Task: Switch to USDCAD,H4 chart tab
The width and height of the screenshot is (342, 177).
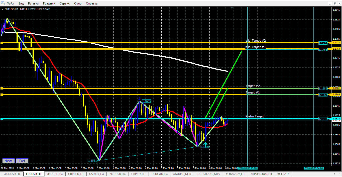Action: [x=159, y=174]
